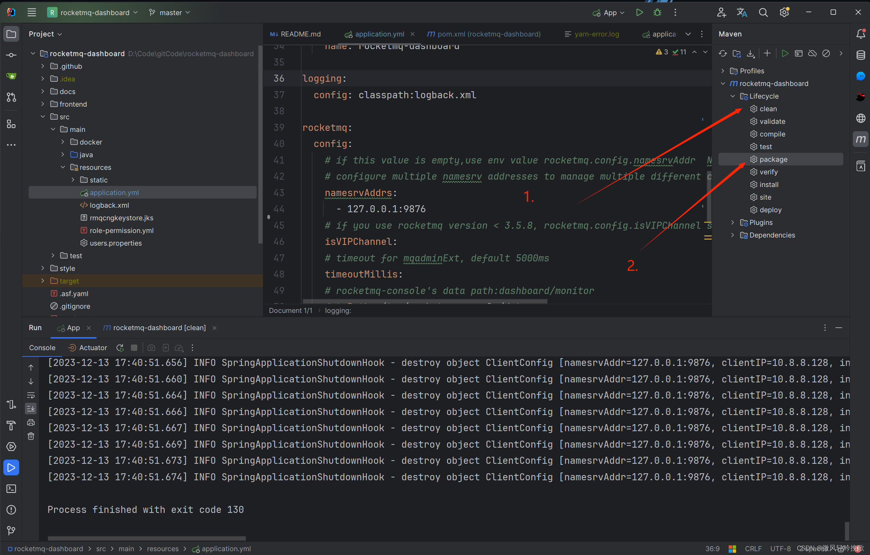
Task: Expand the Dependencies section in Maven panel
Action: tap(733, 235)
